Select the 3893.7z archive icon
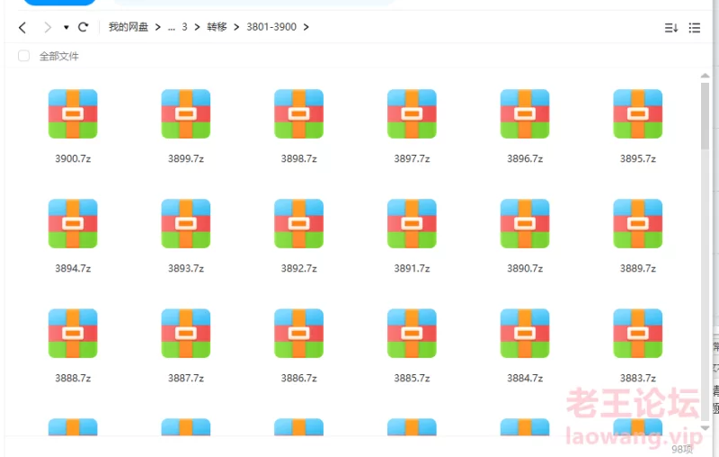This screenshot has width=719, height=457. 186,223
